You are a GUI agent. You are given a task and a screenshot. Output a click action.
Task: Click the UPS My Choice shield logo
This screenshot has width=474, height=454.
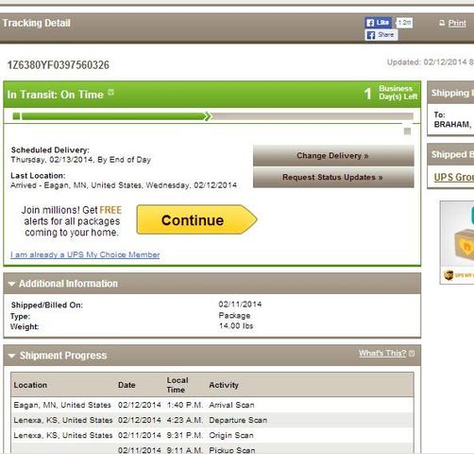tap(449, 275)
